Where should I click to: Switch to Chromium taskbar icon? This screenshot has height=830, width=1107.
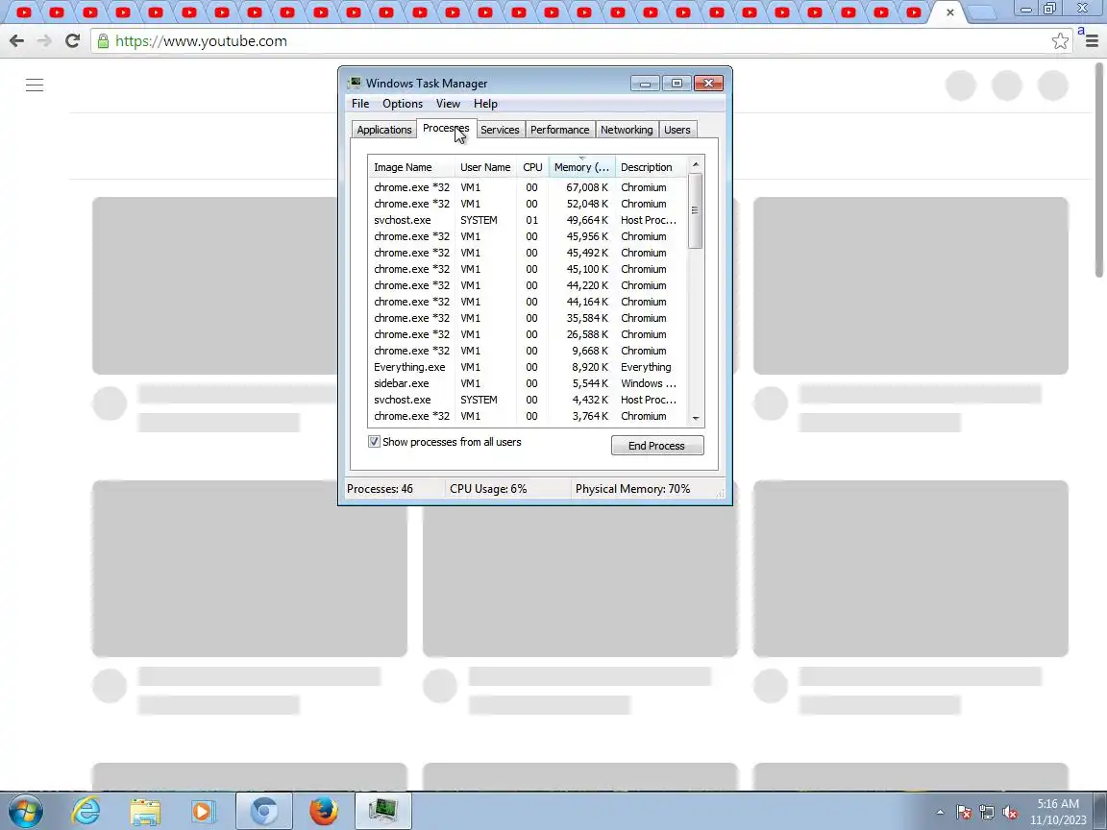pyautogui.click(x=264, y=812)
